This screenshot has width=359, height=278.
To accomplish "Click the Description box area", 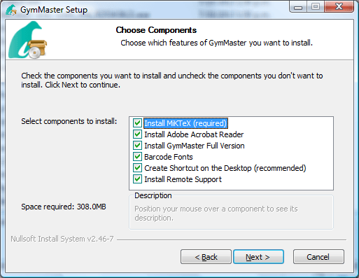I will tap(231, 212).
